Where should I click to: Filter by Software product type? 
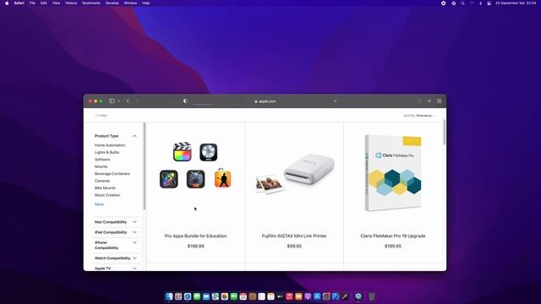(102, 160)
